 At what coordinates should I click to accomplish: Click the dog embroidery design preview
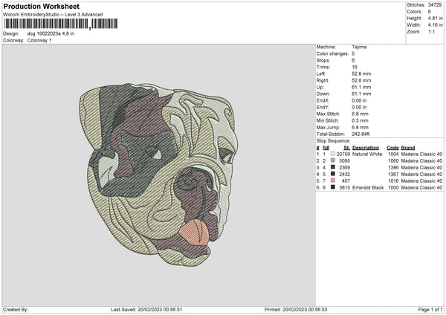click(x=158, y=175)
